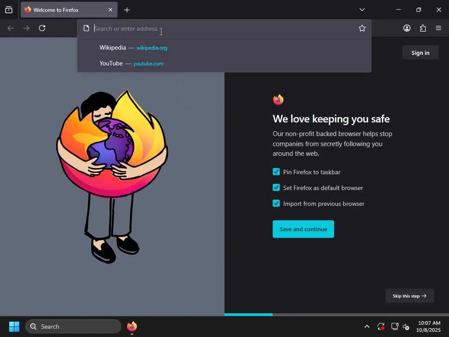The height and width of the screenshot is (337, 449).
Task: Close the Welcome to Firefox tab
Action: click(110, 10)
